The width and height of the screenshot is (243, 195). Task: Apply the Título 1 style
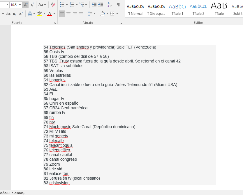tap(177, 9)
